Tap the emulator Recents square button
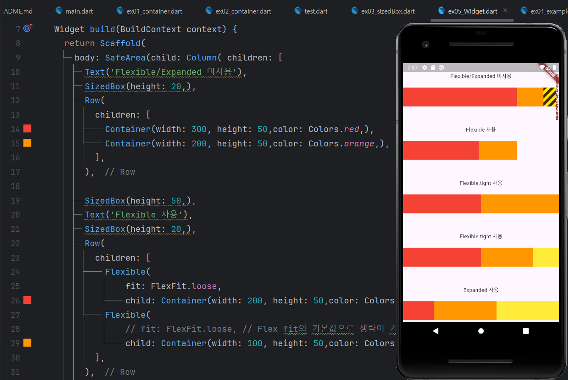568x380 pixels. pos(526,331)
